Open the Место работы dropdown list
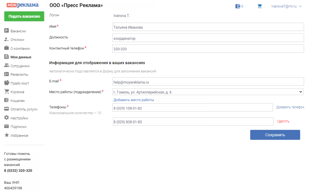 [208, 92]
